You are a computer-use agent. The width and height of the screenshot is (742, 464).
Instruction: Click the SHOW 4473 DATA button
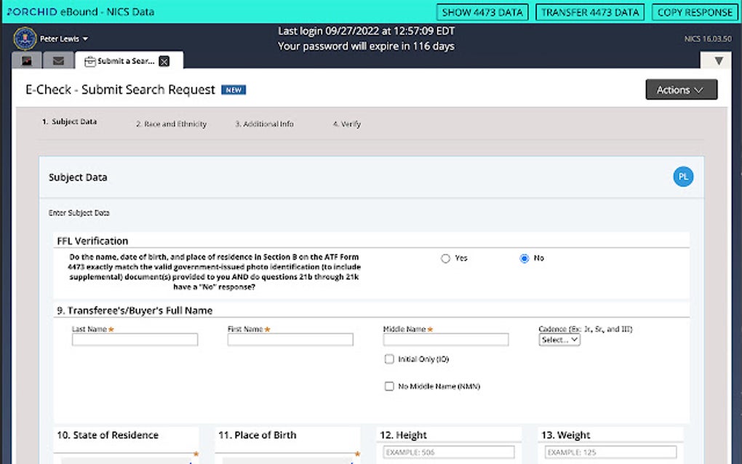[x=482, y=12]
